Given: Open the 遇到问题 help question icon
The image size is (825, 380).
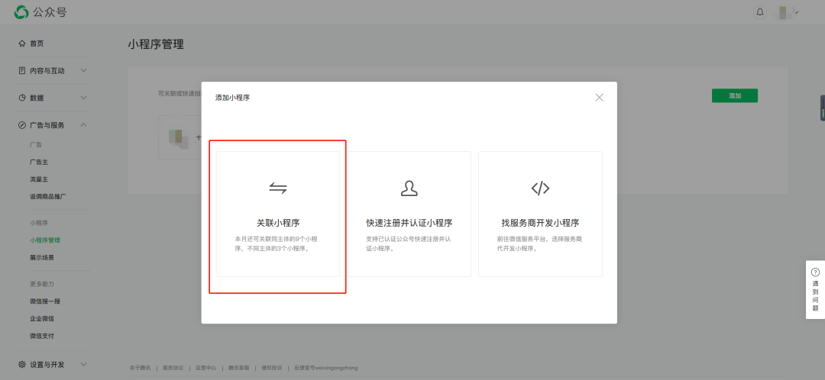Looking at the screenshot, I should pos(816,272).
